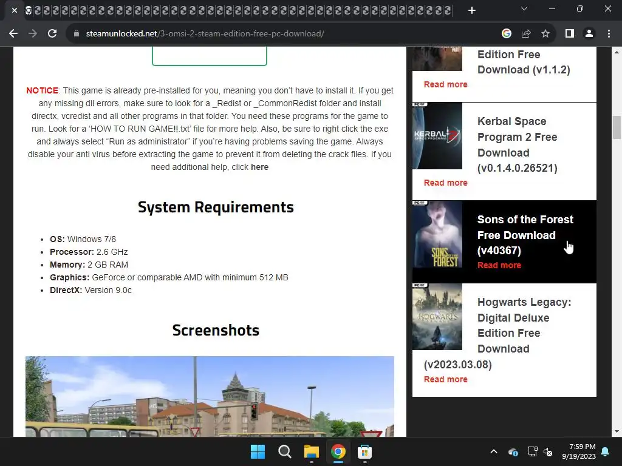622x466 pixels.
Task: Click the scrollbar up arrow
Action: tap(617, 52)
